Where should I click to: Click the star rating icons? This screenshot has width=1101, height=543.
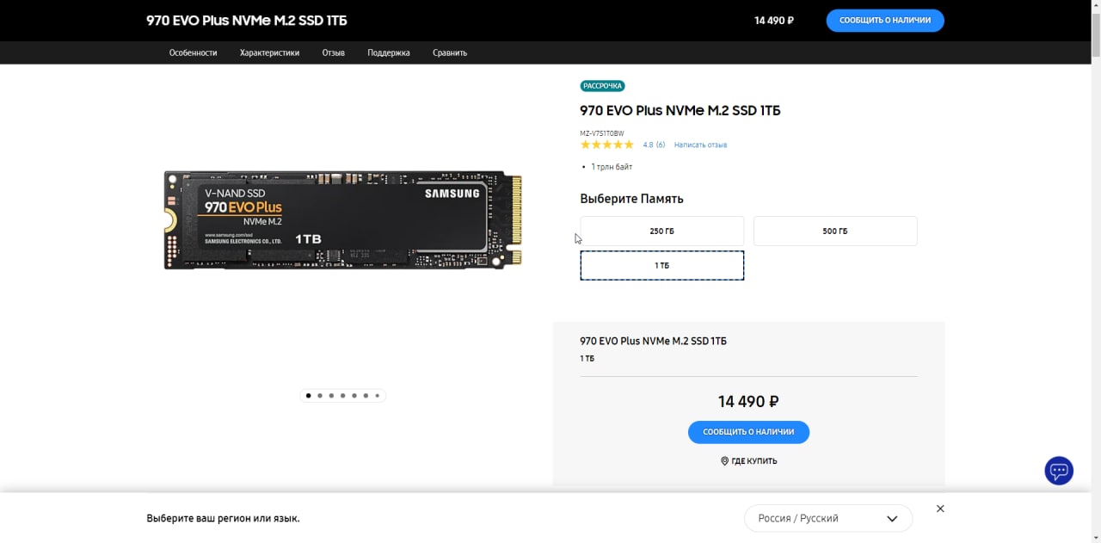click(x=606, y=145)
